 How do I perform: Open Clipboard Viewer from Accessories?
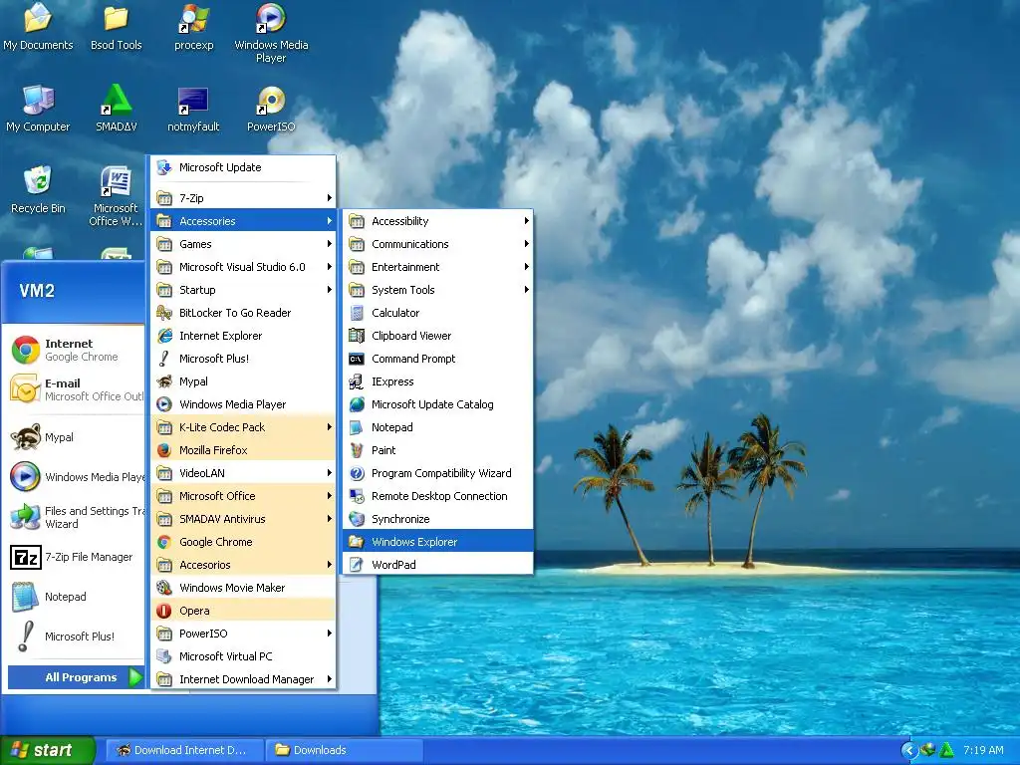(438, 336)
